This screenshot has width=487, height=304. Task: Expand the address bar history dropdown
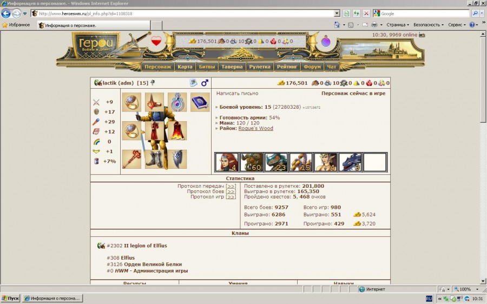(337, 14)
